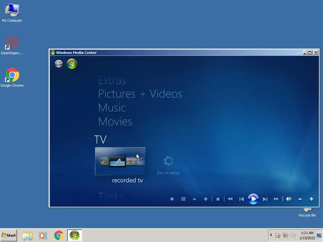Click the Windows Media Center title bar icon
Image resolution: width=323 pixels, height=242 pixels.
[x=53, y=53]
